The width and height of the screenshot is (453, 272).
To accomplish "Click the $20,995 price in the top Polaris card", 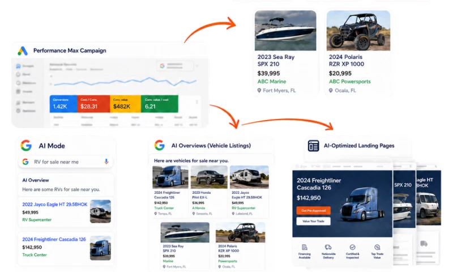I will point(340,74).
